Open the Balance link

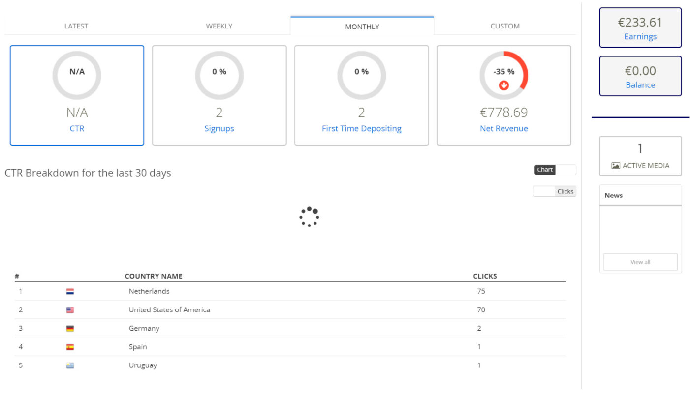(640, 84)
